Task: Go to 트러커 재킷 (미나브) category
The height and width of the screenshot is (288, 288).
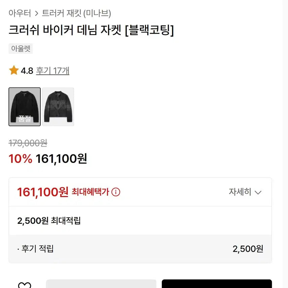Action: [76, 13]
